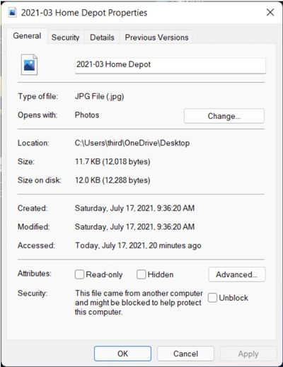Check the Unblock security checkbox
Viewport: 283px width, 367px height.
212,298
